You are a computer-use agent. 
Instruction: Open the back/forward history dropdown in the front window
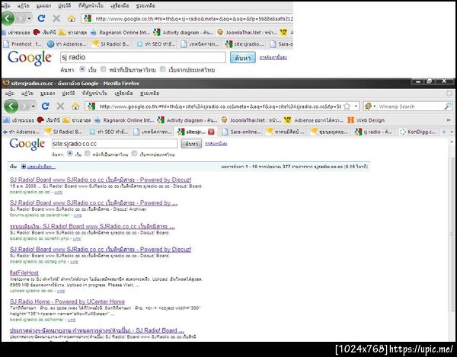pyautogui.click(x=33, y=107)
